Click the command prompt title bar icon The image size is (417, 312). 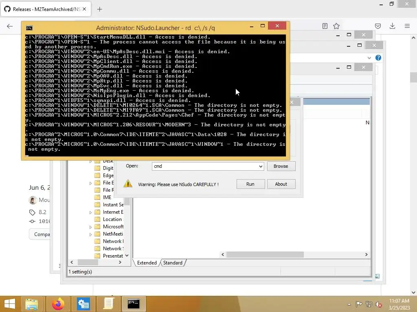[x=29, y=28]
